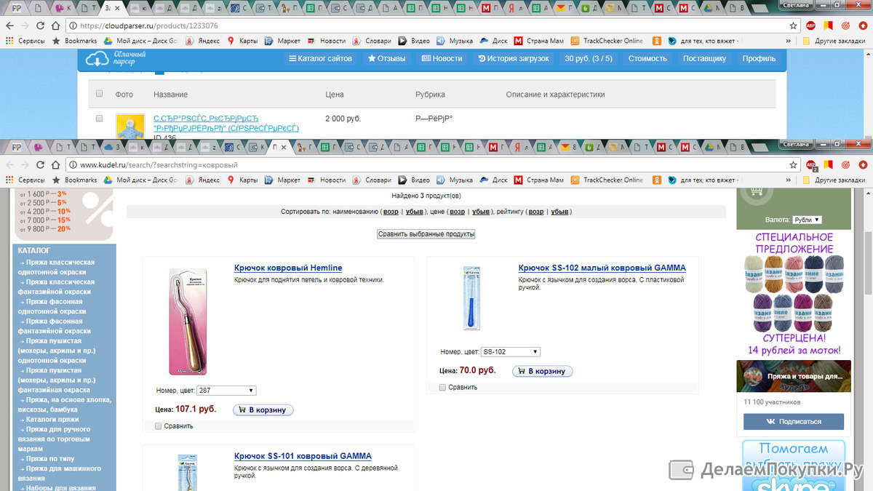This screenshot has height=491, width=873.
Task: Open the ABP extension in the kudel window
Action: (x=811, y=165)
